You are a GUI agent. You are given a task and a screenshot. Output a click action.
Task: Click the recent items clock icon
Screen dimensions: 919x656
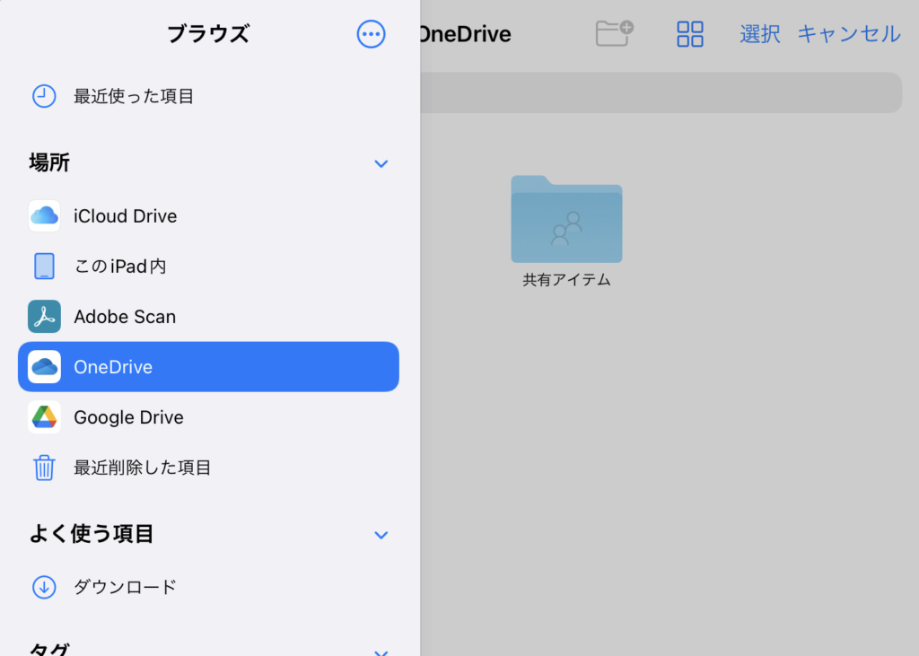(44, 96)
